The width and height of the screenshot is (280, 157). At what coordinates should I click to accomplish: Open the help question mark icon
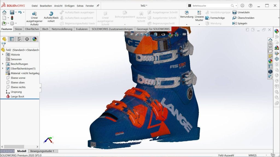click(250, 5)
